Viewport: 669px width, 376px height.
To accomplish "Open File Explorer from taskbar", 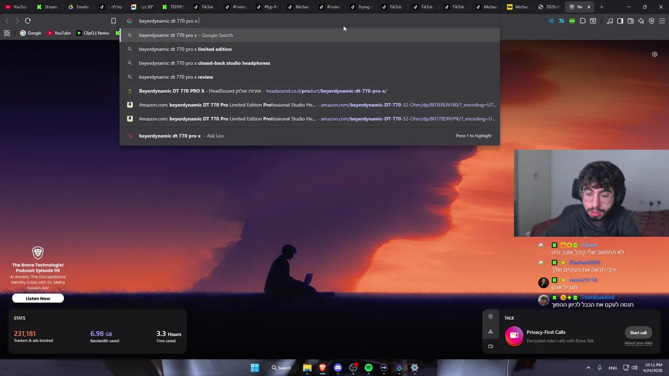I will pyautogui.click(x=307, y=368).
